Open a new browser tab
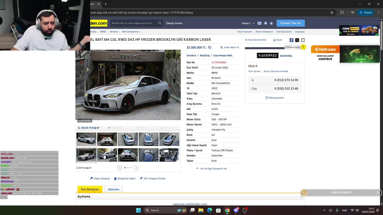 pyautogui.click(x=106, y=4)
